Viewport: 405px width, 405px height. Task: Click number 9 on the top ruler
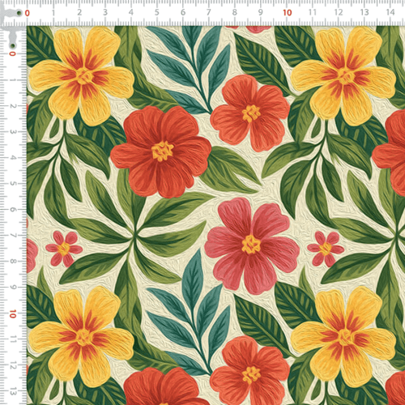pyautogui.click(x=261, y=12)
